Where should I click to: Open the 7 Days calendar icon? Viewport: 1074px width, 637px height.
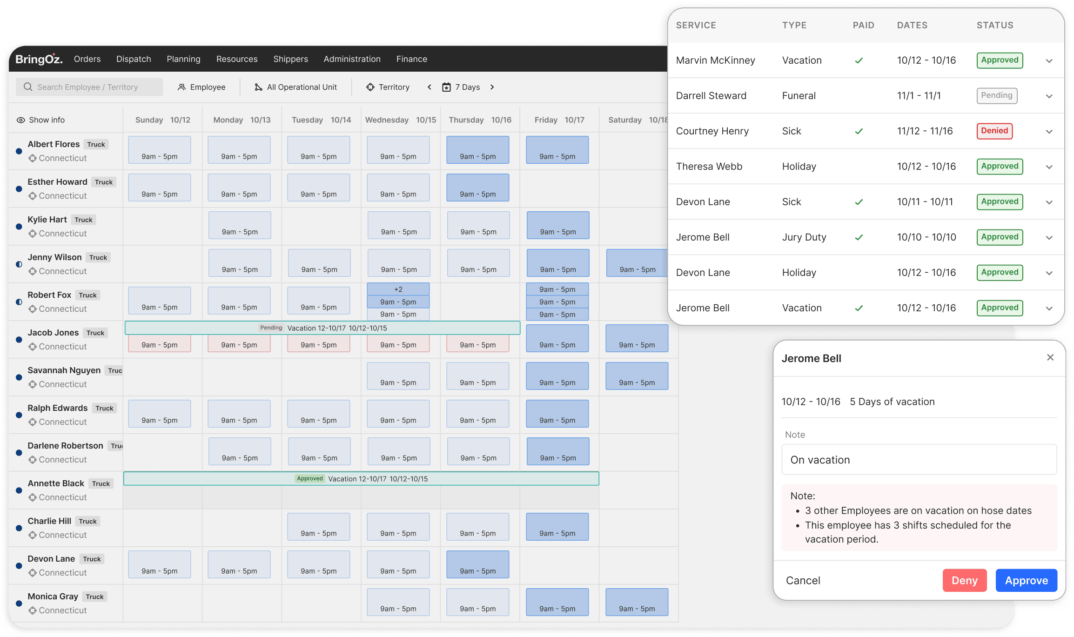[x=446, y=87]
